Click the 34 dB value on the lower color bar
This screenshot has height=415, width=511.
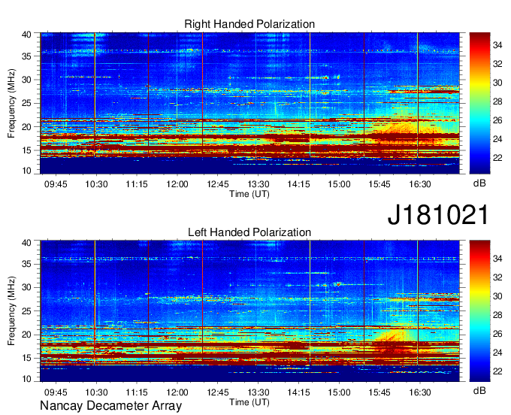tap(497, 259)
